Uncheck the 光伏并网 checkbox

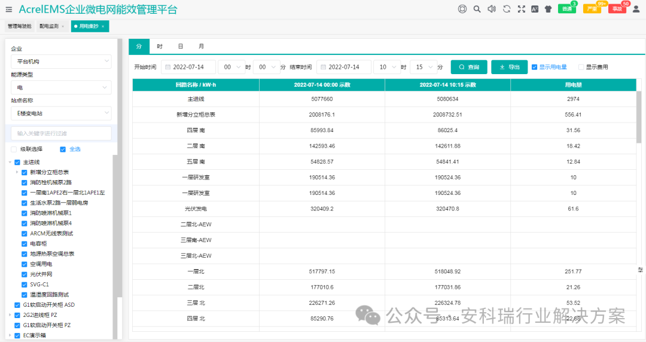[x=25, y=274]
